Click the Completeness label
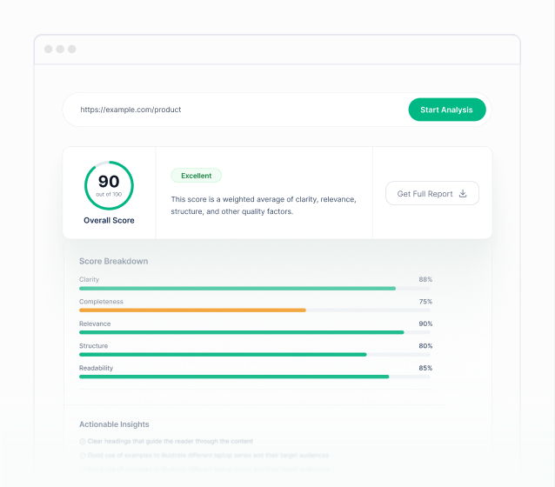The image size is (555, 487). [101, 302]
